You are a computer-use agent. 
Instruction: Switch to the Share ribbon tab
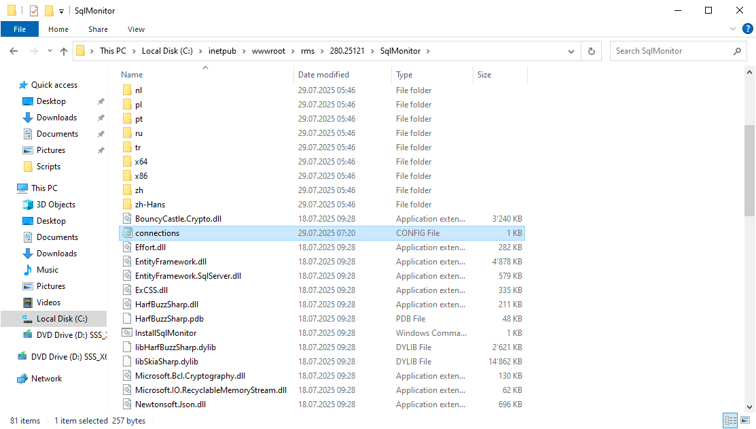pyautogui.click(x=98, y=29)
